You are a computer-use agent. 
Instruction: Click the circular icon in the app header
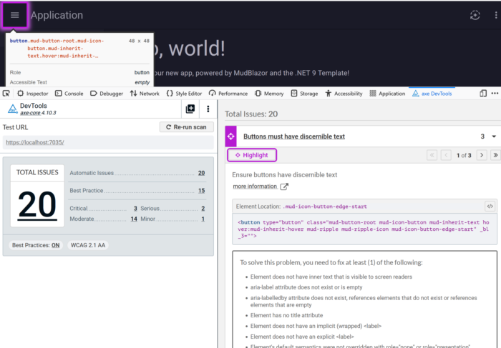point(475,15)
